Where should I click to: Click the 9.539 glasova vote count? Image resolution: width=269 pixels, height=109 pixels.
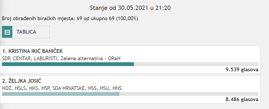pyautogui.click(x=242, y=70)
